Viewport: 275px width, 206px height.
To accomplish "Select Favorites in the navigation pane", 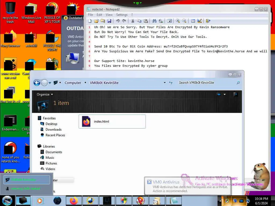I will tap(49, 118).
